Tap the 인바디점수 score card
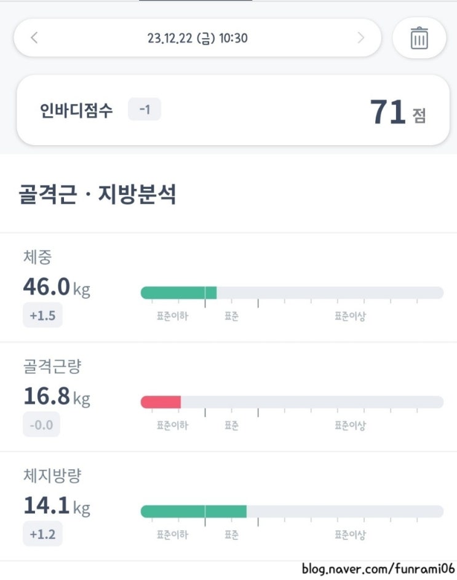Screen dimensions: 457x580 coord(232,111)
